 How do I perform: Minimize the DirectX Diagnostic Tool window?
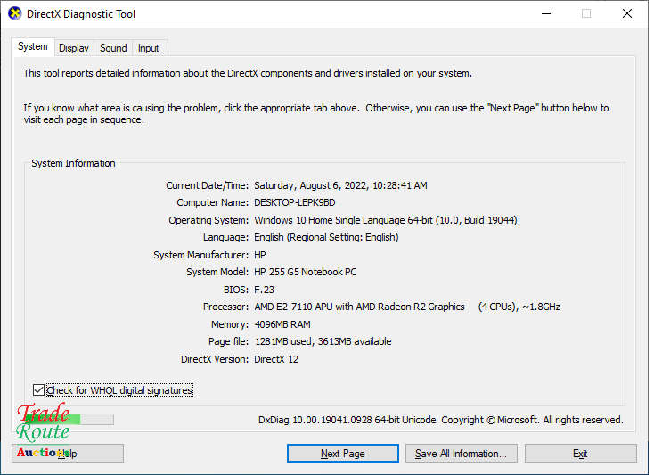click(546, 13)
